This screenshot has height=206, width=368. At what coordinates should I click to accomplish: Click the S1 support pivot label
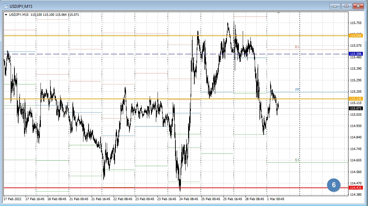click(297, 160)
